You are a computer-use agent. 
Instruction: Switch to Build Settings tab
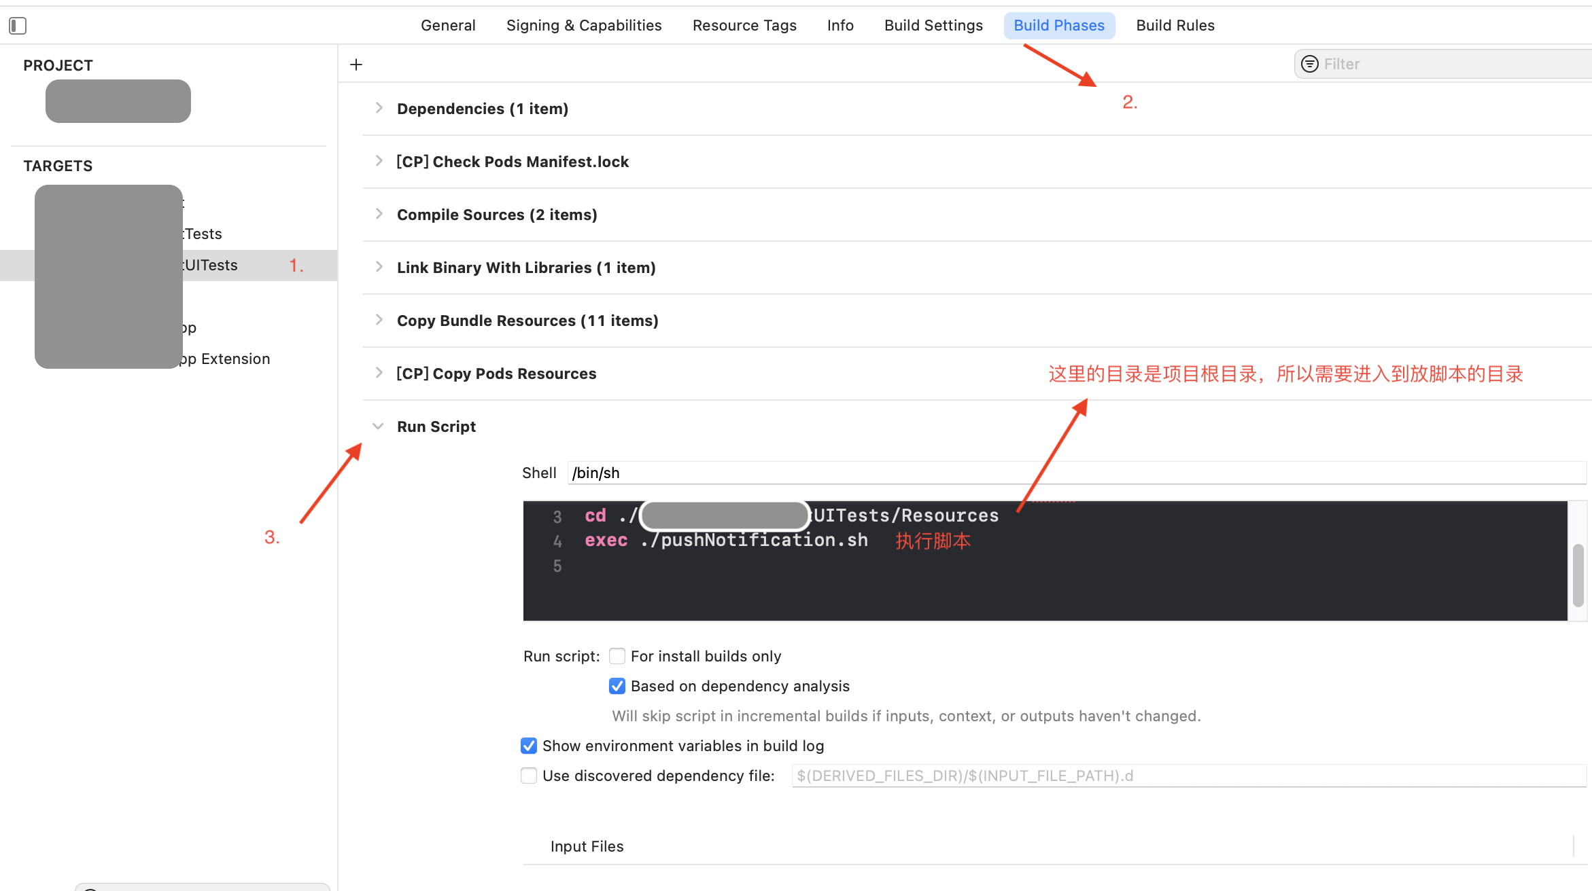pyautogui.click(x=933, y=26)
